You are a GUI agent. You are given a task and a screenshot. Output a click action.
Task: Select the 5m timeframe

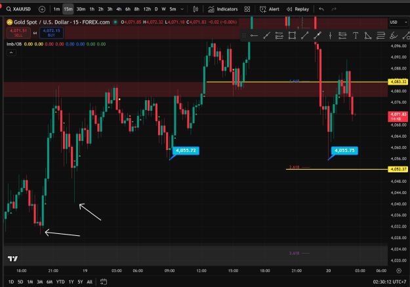[x=173, y=9]
